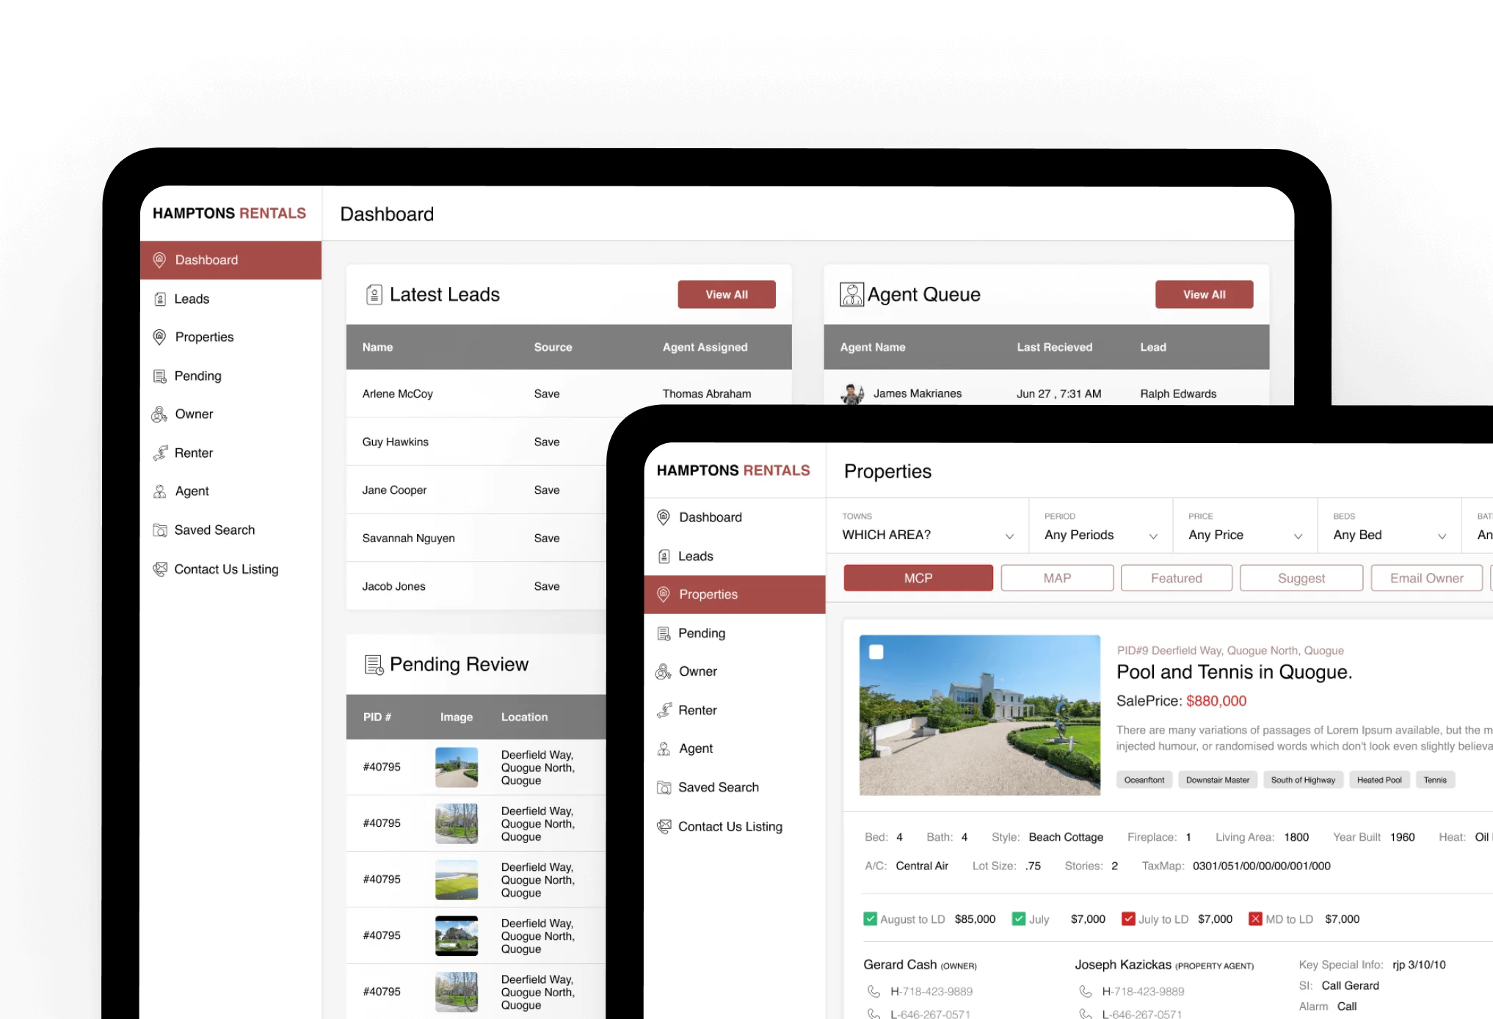
Task: Select the Featured tab
Action: point(1176,578)
